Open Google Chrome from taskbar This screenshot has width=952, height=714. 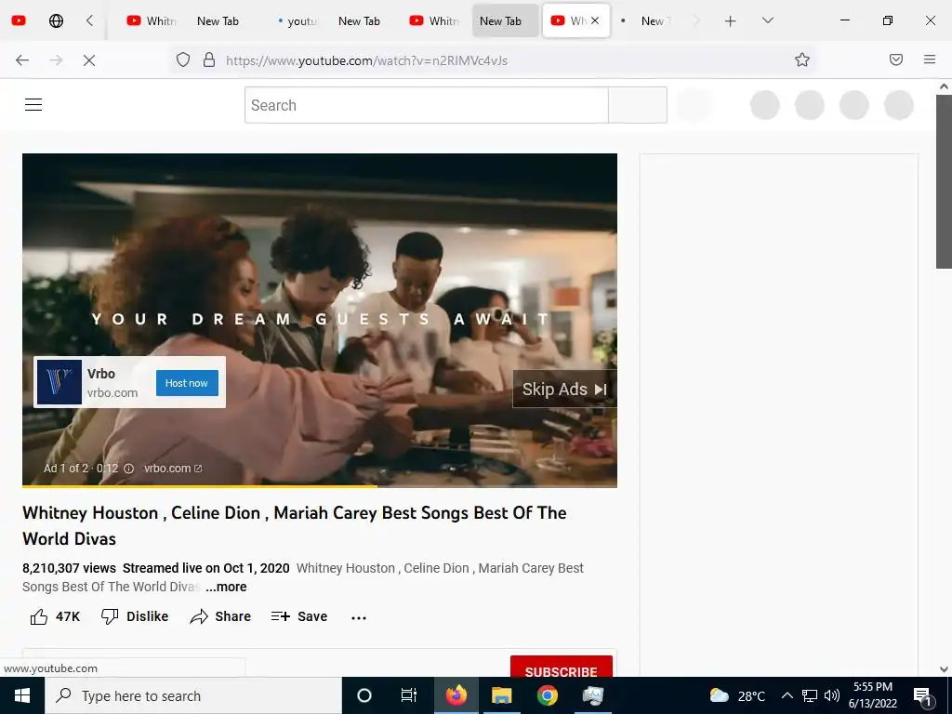[547, 695]
